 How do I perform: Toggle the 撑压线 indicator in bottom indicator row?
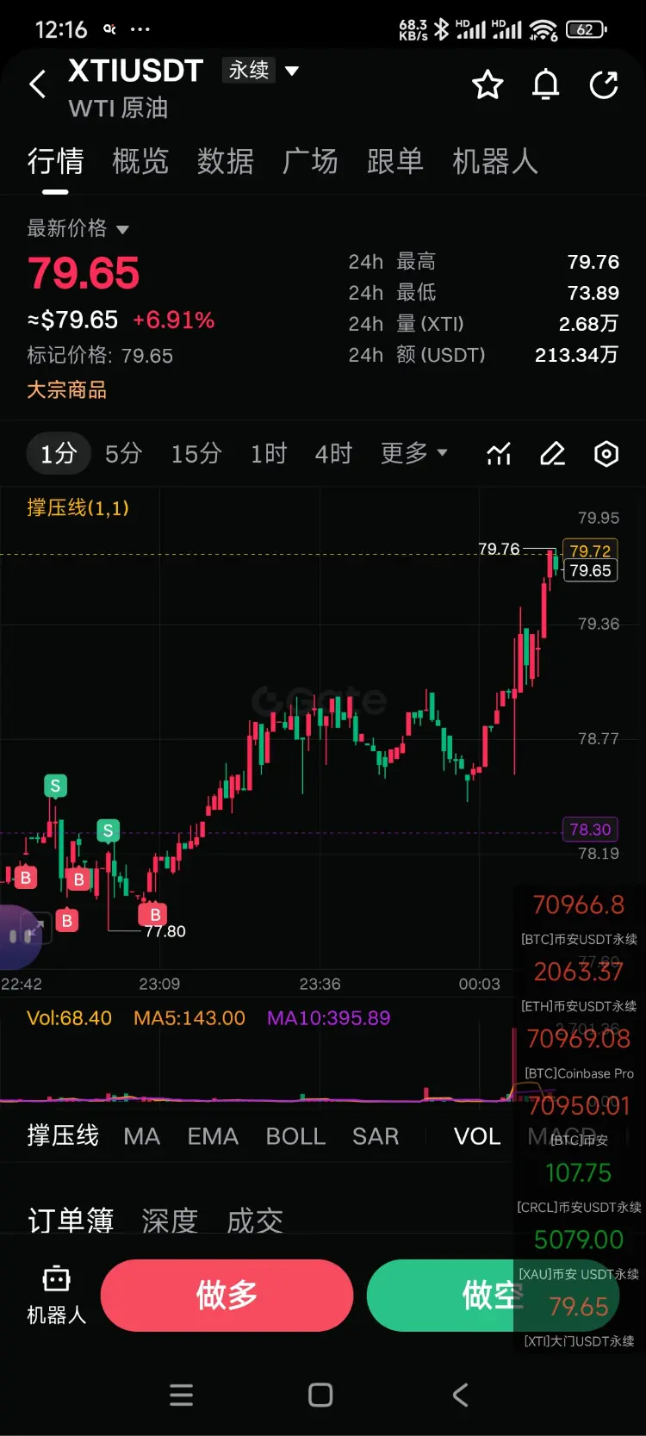[x=63, y=1135]
